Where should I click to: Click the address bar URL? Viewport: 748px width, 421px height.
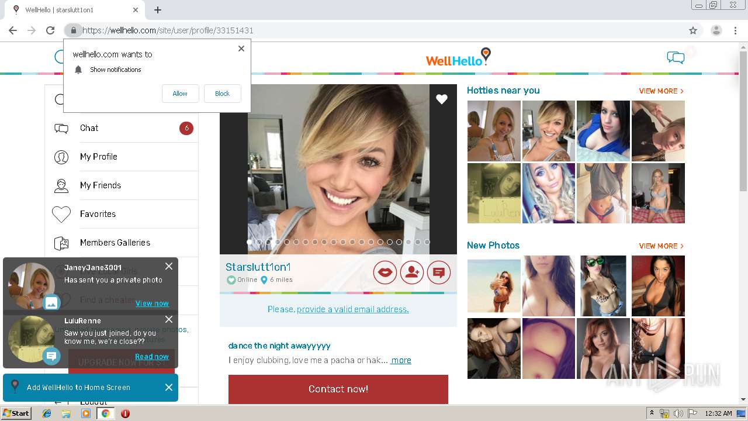tap(168, 30)
